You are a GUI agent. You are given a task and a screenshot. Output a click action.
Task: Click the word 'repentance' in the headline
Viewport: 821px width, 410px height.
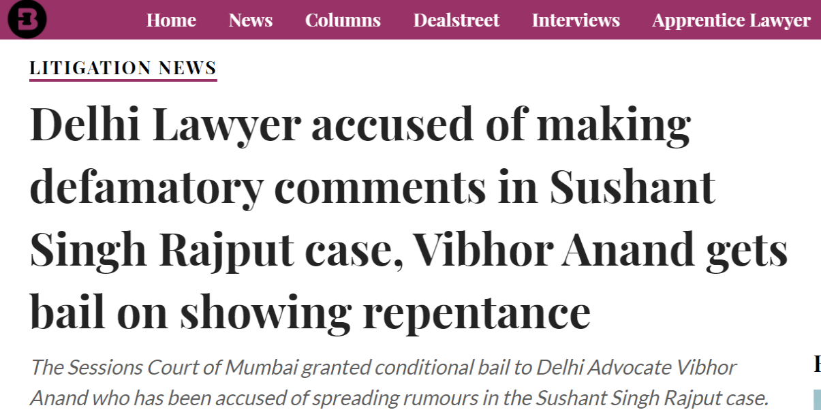click(476, 313)
